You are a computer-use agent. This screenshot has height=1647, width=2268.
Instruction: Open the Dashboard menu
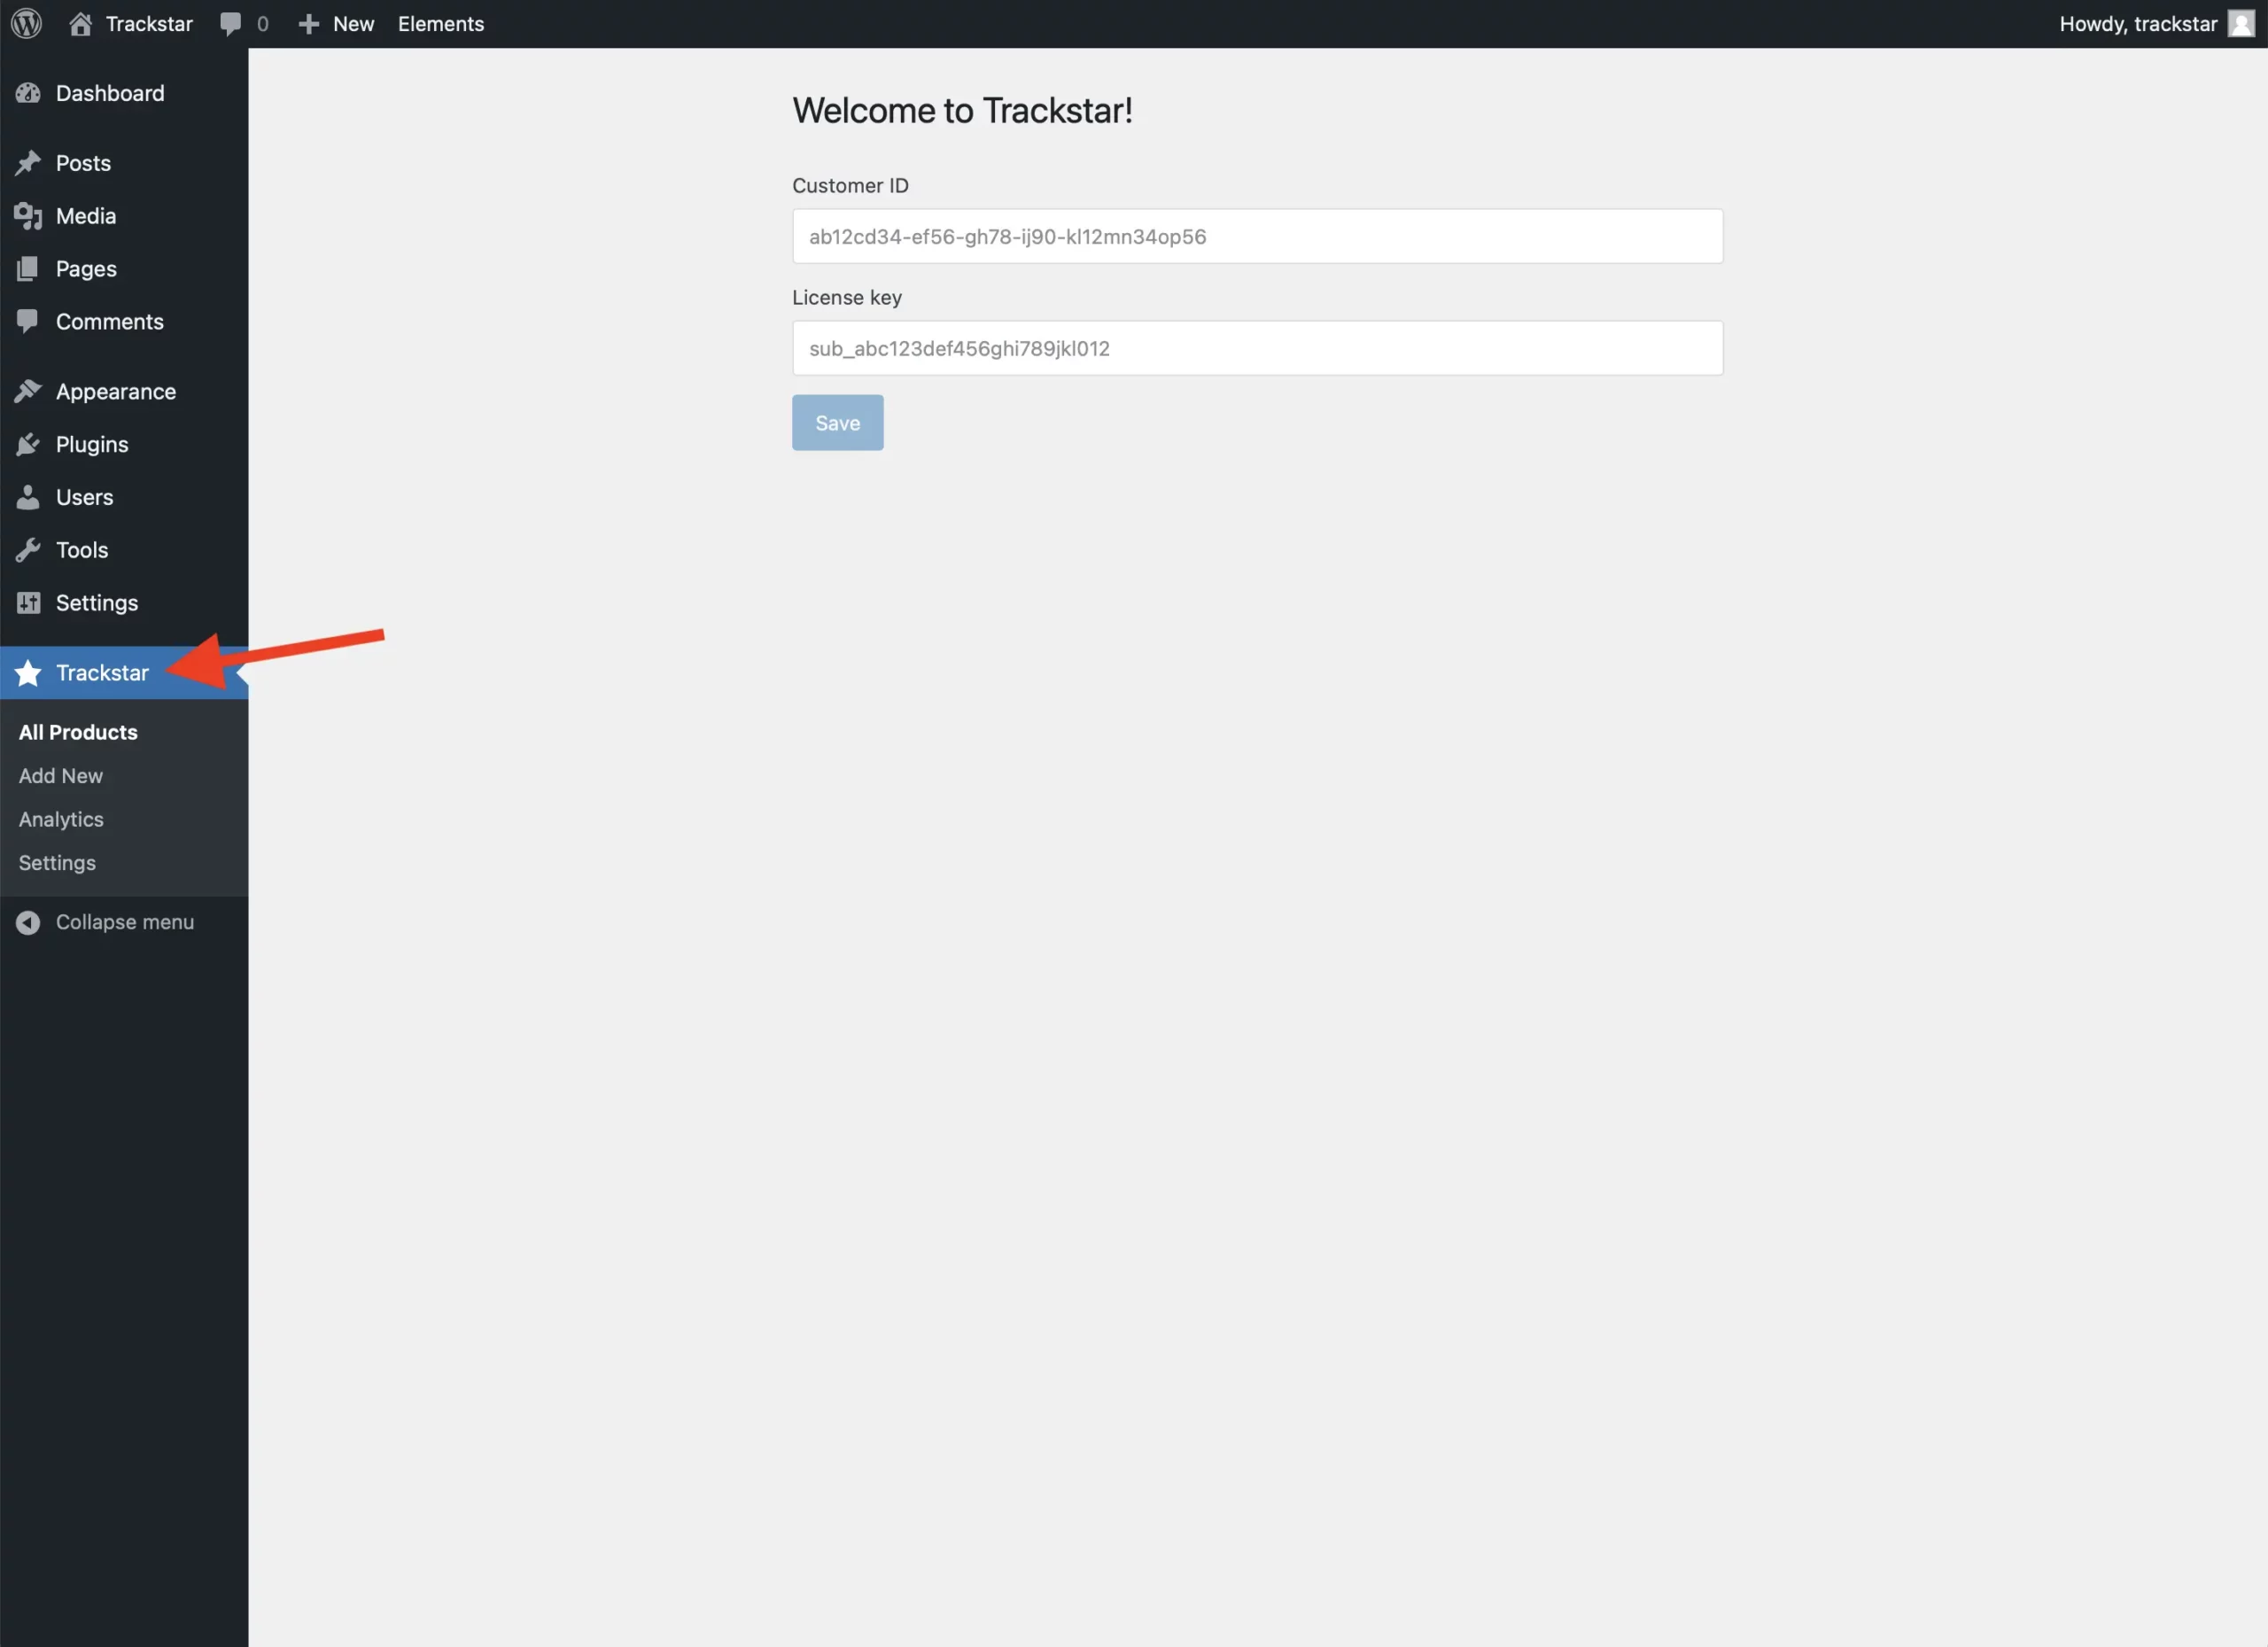[124, 93]
